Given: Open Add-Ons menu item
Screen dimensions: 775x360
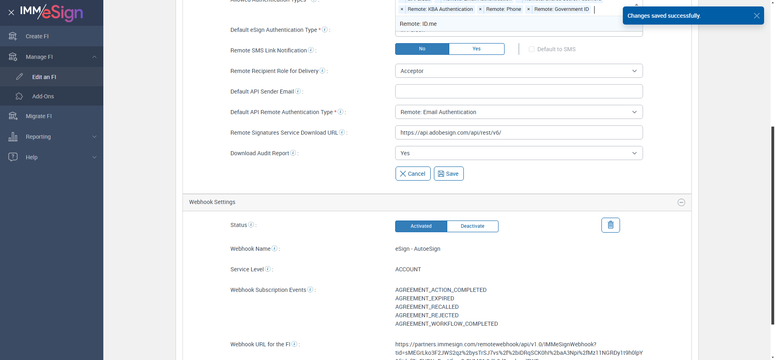Looking at the screenshot, I should click(52, 96).
